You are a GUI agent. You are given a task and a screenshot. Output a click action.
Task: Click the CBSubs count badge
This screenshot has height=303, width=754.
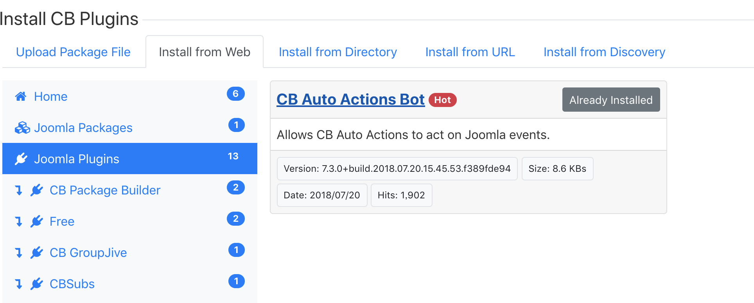pyautogui.click(x=237, y=281)
